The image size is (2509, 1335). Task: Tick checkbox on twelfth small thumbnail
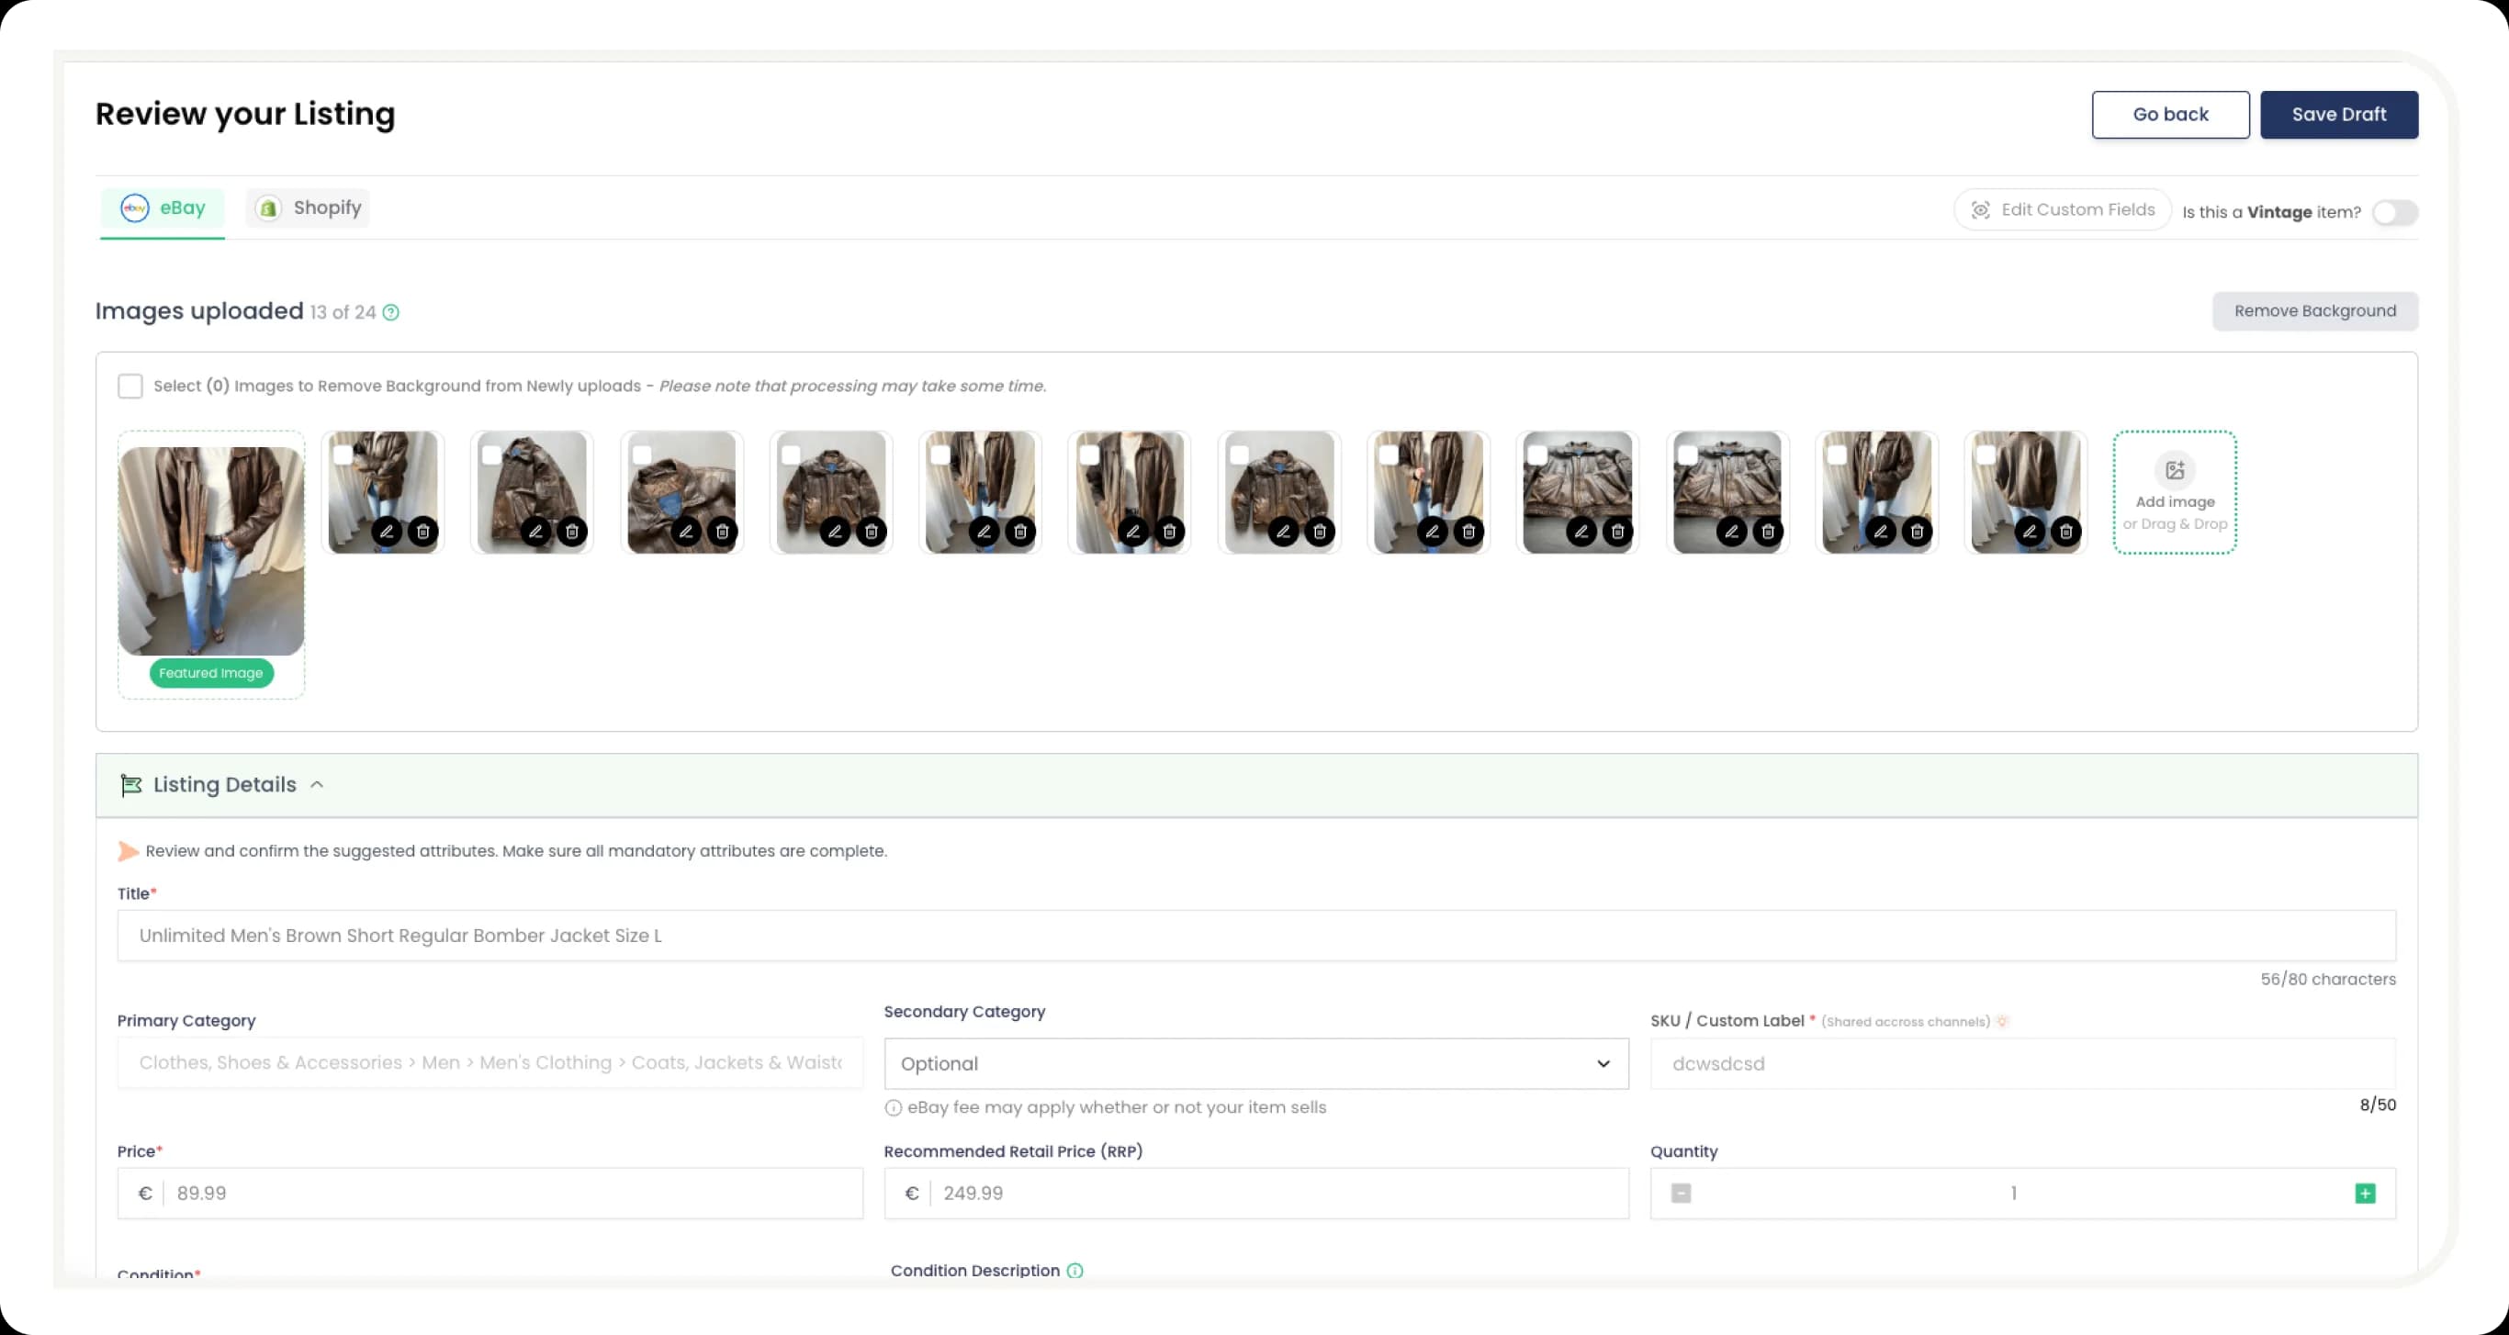click(1985, 454)
